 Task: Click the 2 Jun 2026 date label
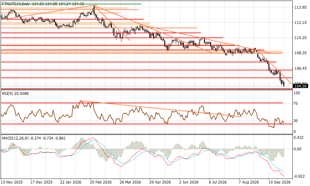tap(189, 182)
